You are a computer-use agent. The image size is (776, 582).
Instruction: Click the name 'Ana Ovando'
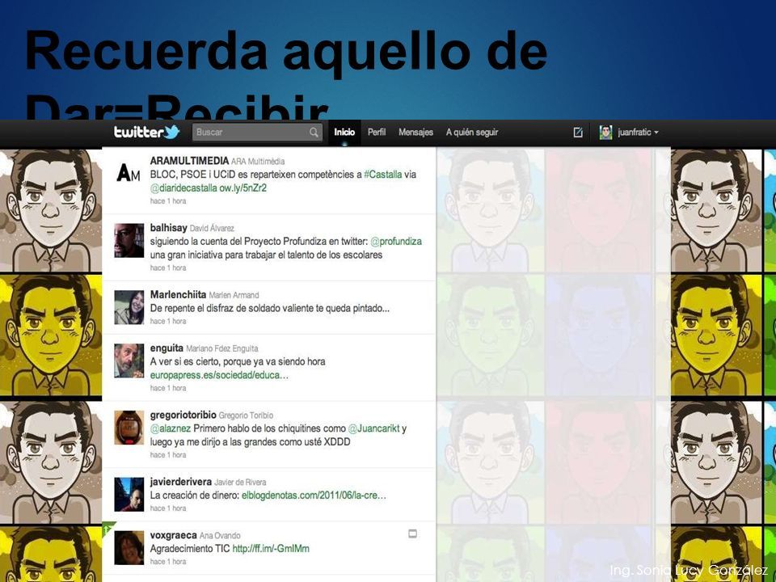[220, 535]
